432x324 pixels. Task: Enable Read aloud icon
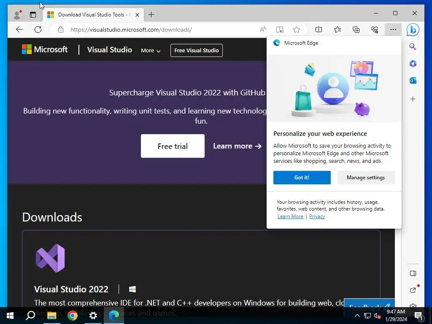coord(263,30)
